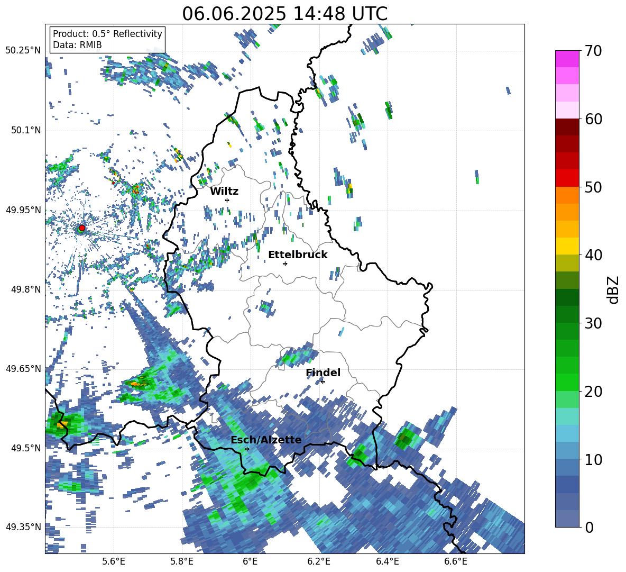The width and height of the screenshot is (626, 572).
Task: Click the bright green colorbar segment at 20
Action: pos(567,382)
